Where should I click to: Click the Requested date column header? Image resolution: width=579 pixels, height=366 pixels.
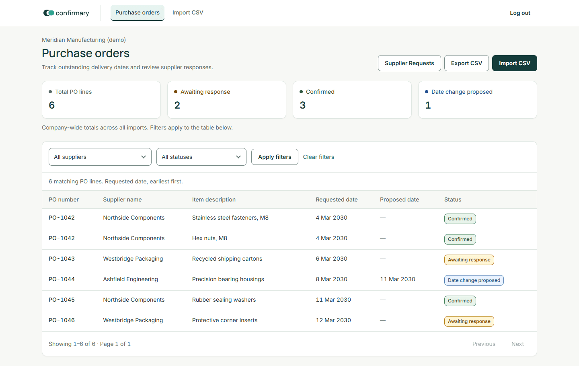click(x=337, y=199)
